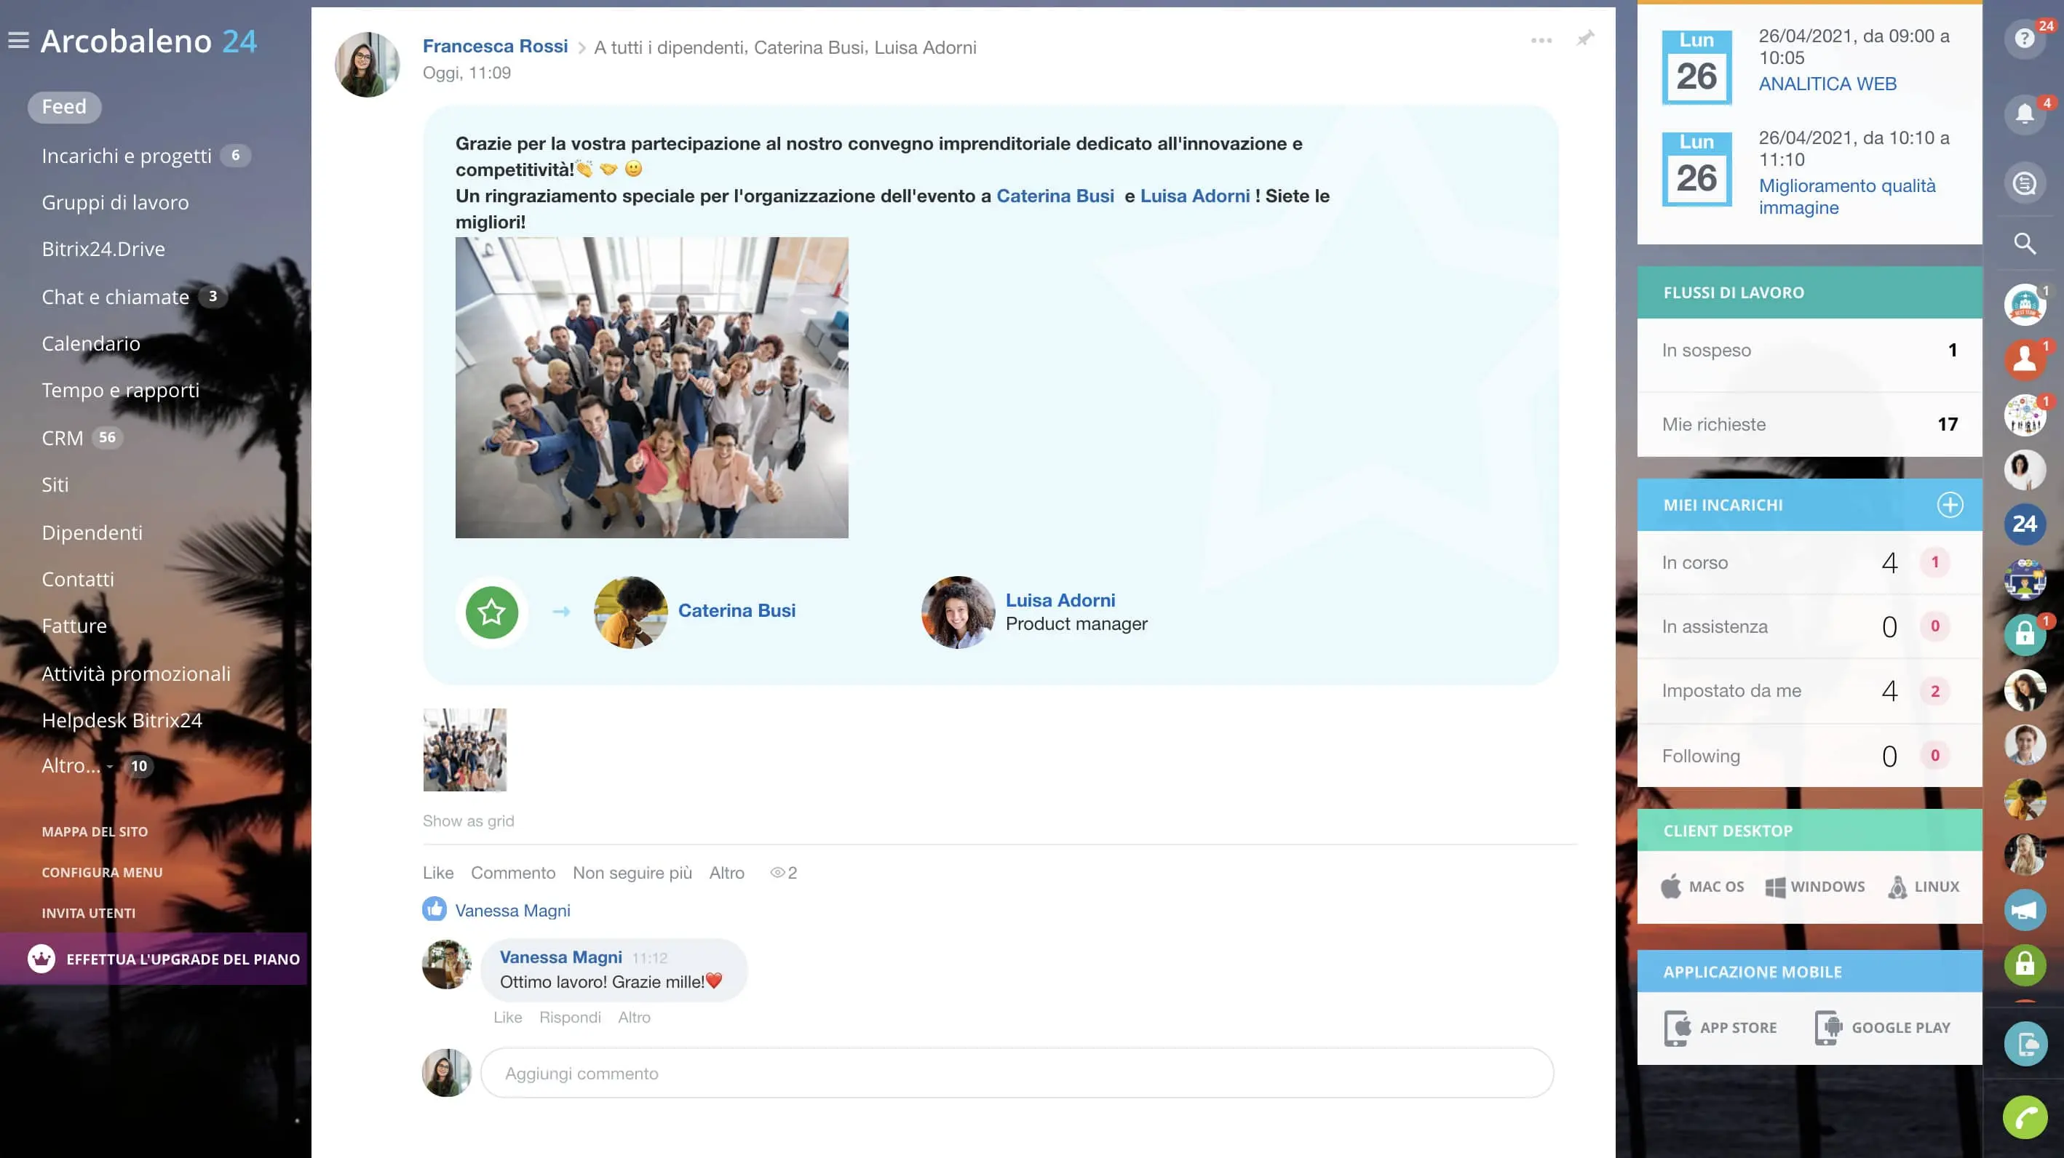Open the megaphone announcements chat icon
The image size is (2064, 1158).
click(x=2025, y=910)
